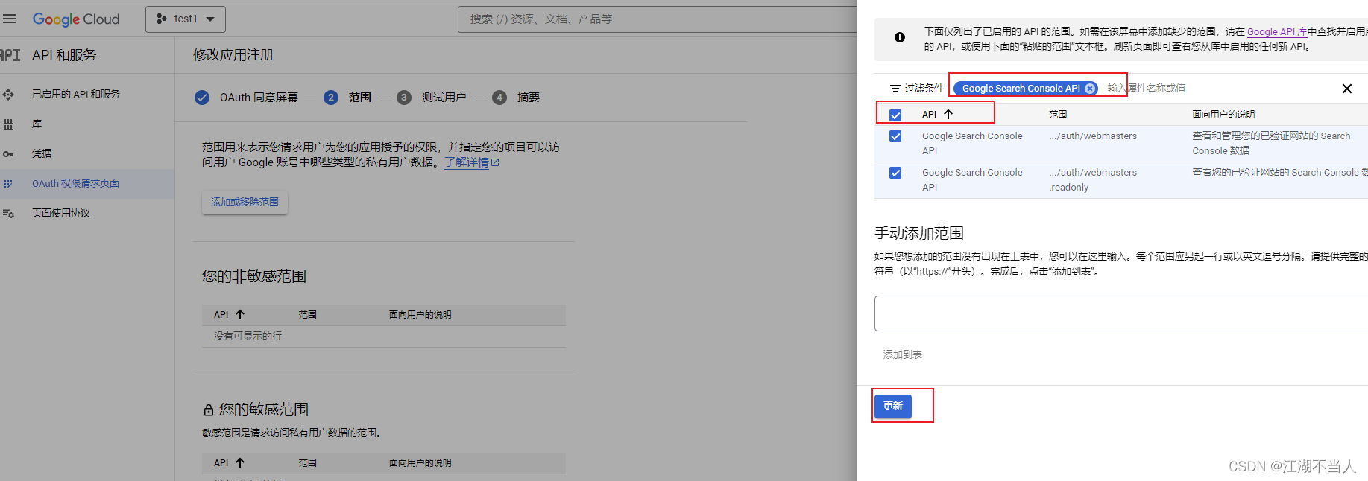This screenshot has width=1368, height=481.
Task: Open the test1 project selector dropdown
Action: tap(186, 19)
